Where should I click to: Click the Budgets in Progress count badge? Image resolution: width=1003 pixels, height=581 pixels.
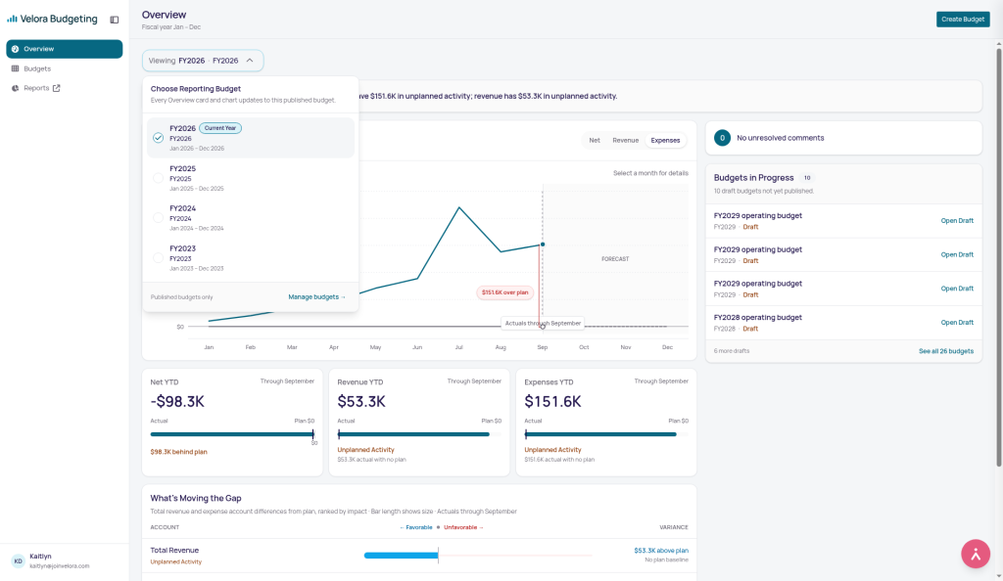[807, 178]
